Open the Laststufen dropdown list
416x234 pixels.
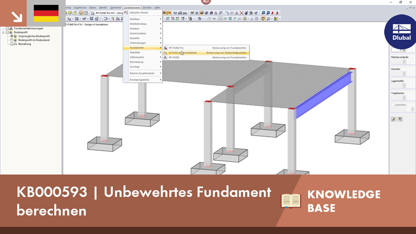tap(409, 109)
